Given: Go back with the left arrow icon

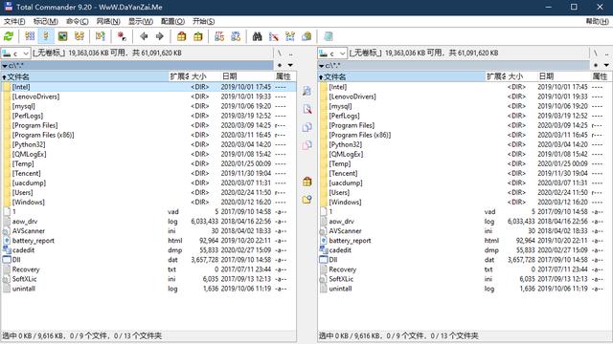Looking at the screenshot, I should tap(144, 36).
